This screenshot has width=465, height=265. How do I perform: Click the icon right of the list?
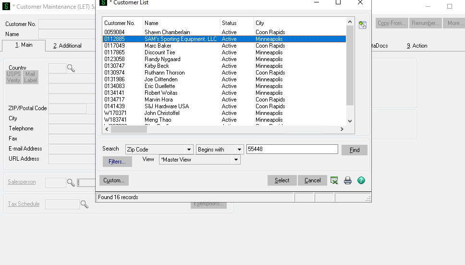point(363,25)
